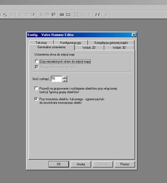Uncheck 'Przy tworzeniu obiektu łukowego' checkbox

pyautogui.click(x=36, y=99)
